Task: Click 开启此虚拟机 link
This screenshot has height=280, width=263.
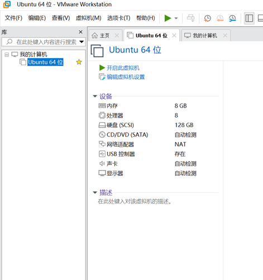Action: (123, 68)
